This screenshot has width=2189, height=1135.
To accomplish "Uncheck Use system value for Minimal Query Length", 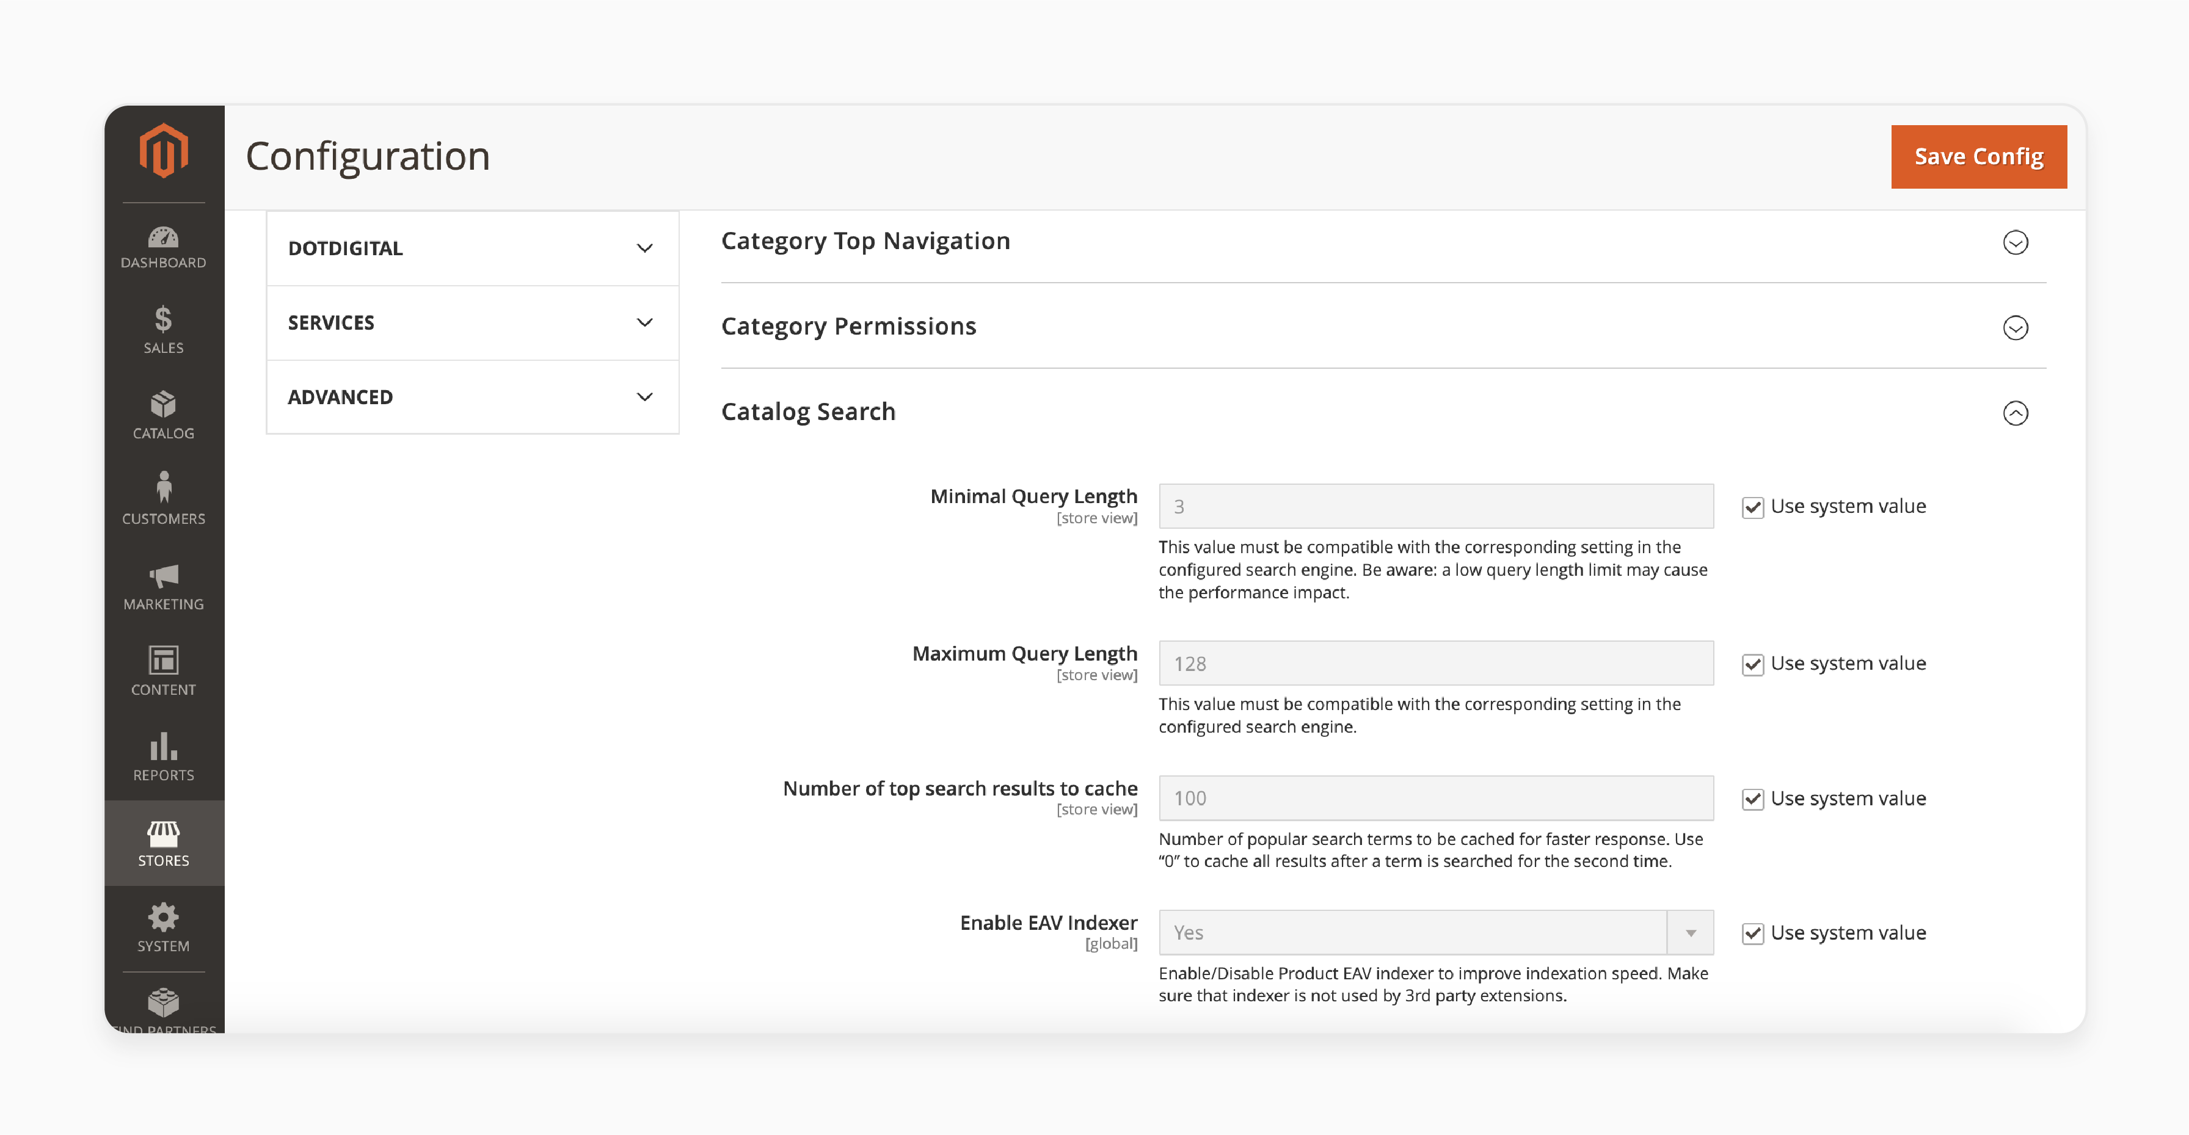I will (1752, 507).
